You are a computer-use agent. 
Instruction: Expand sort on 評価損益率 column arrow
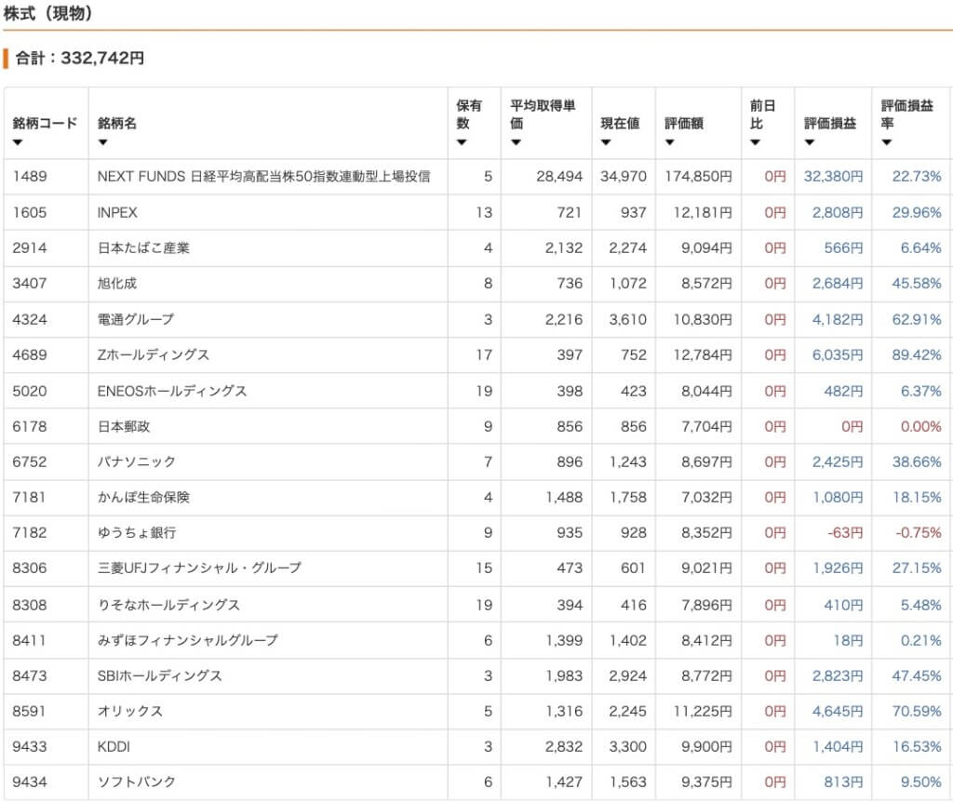click(887, 142)
